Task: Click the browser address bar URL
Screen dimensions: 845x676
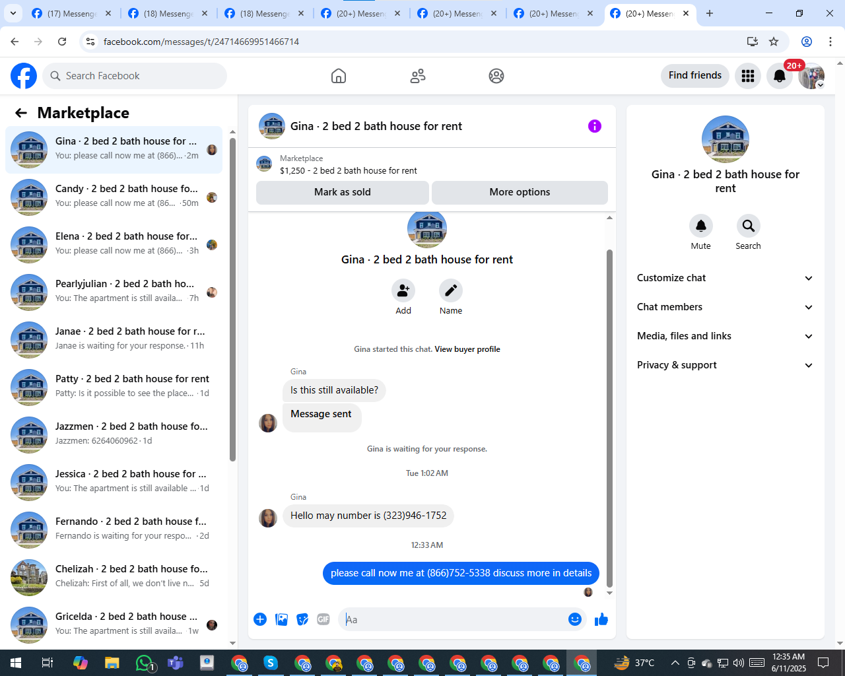Action: tap(201, 42)
